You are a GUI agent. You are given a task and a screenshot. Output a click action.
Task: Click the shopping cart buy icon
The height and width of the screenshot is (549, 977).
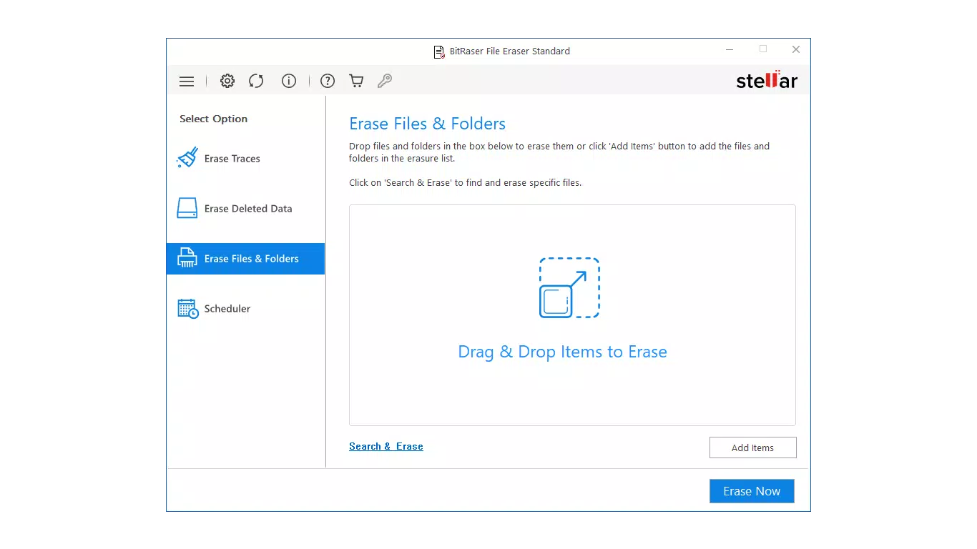[356, 81]
